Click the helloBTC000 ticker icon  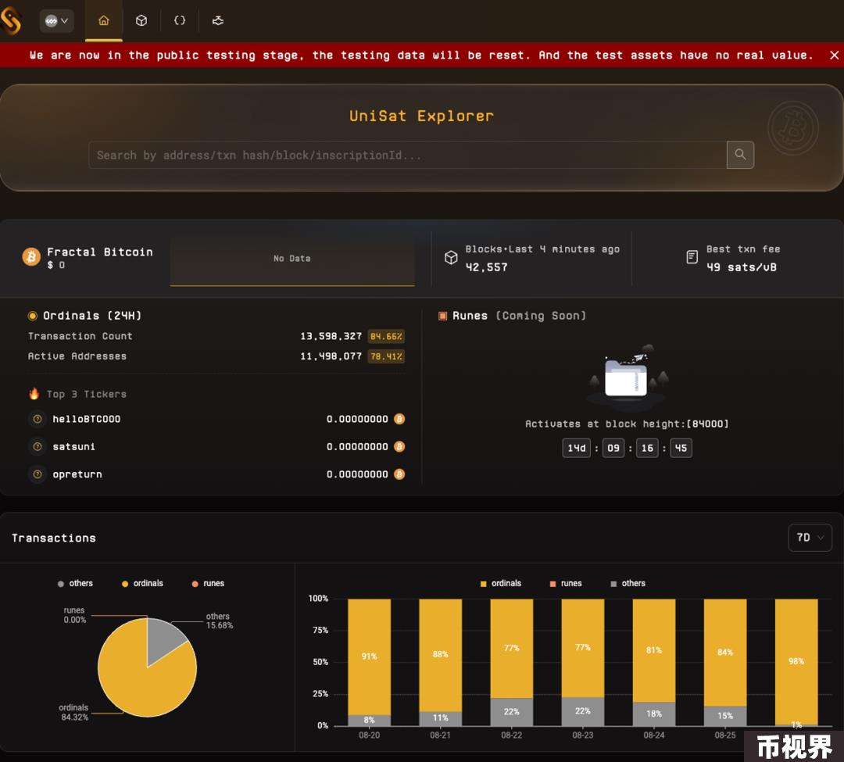[x=38, y=419]
